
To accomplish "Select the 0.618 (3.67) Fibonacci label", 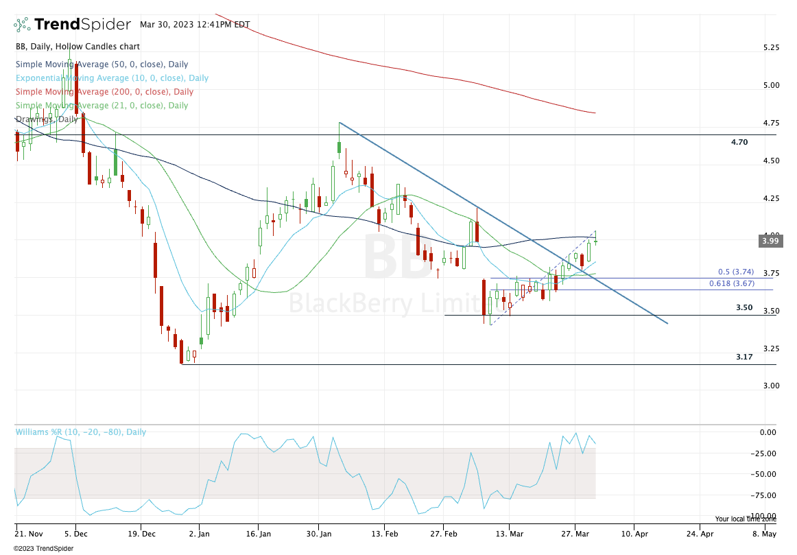I will click(x=732, y=283).
